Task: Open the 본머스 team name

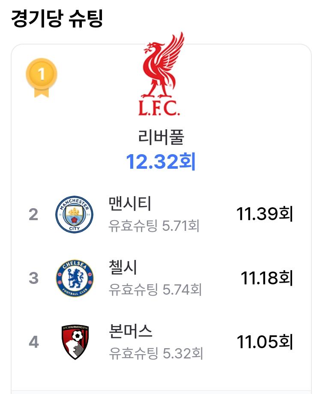Action: (x=131, y=331)
